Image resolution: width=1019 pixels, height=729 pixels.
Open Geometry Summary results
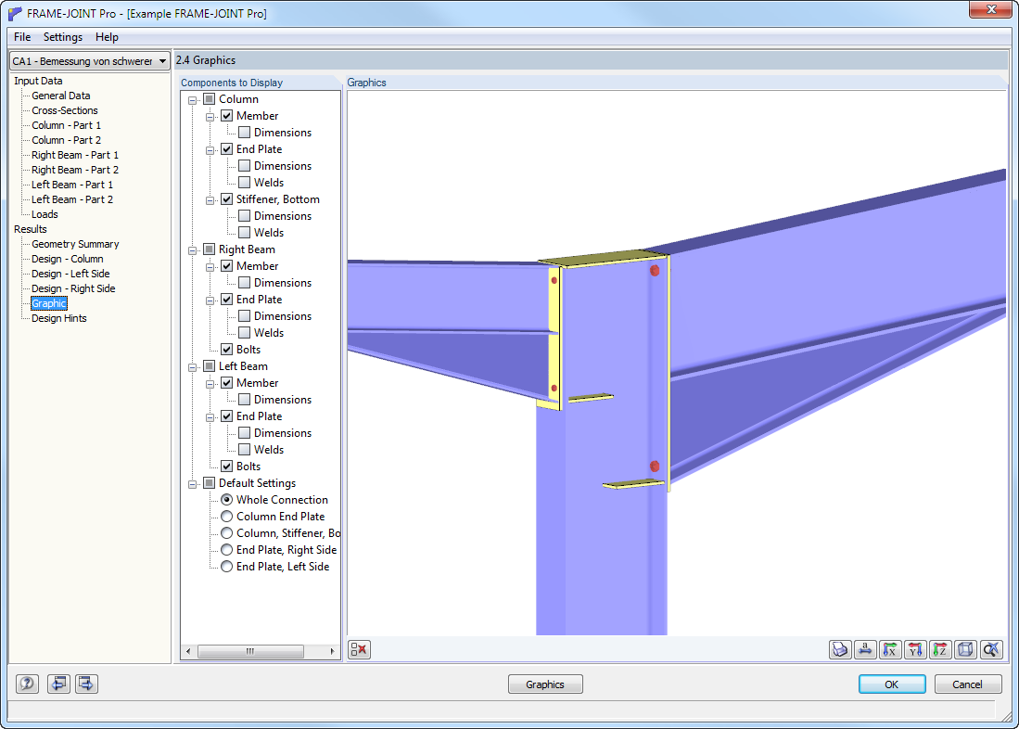coord(75,244)
